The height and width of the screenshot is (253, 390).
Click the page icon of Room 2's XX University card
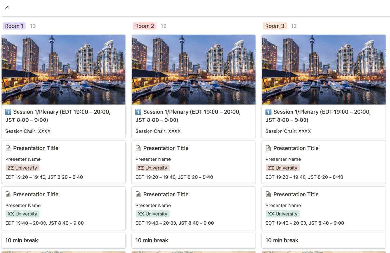(138, 194)
